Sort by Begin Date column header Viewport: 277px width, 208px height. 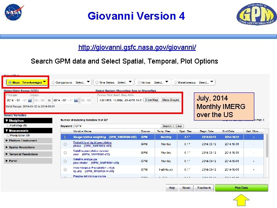[207, 131]
